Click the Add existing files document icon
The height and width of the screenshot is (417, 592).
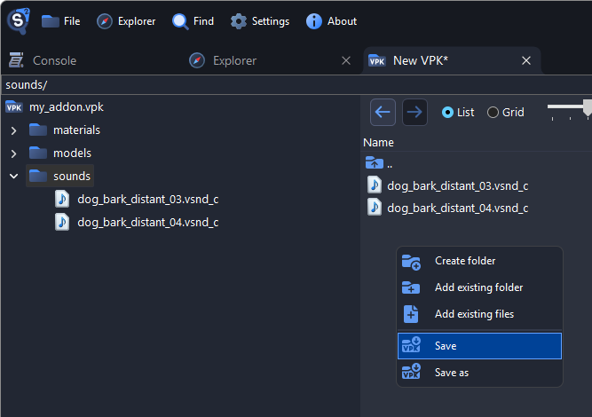click(411, 314)
